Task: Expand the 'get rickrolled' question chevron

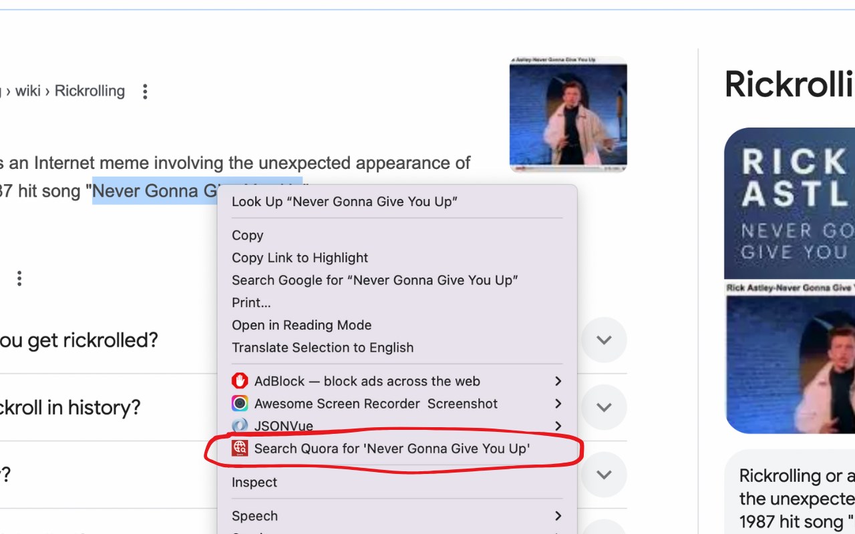Action: pyautogui.click(x=604, y=340)
